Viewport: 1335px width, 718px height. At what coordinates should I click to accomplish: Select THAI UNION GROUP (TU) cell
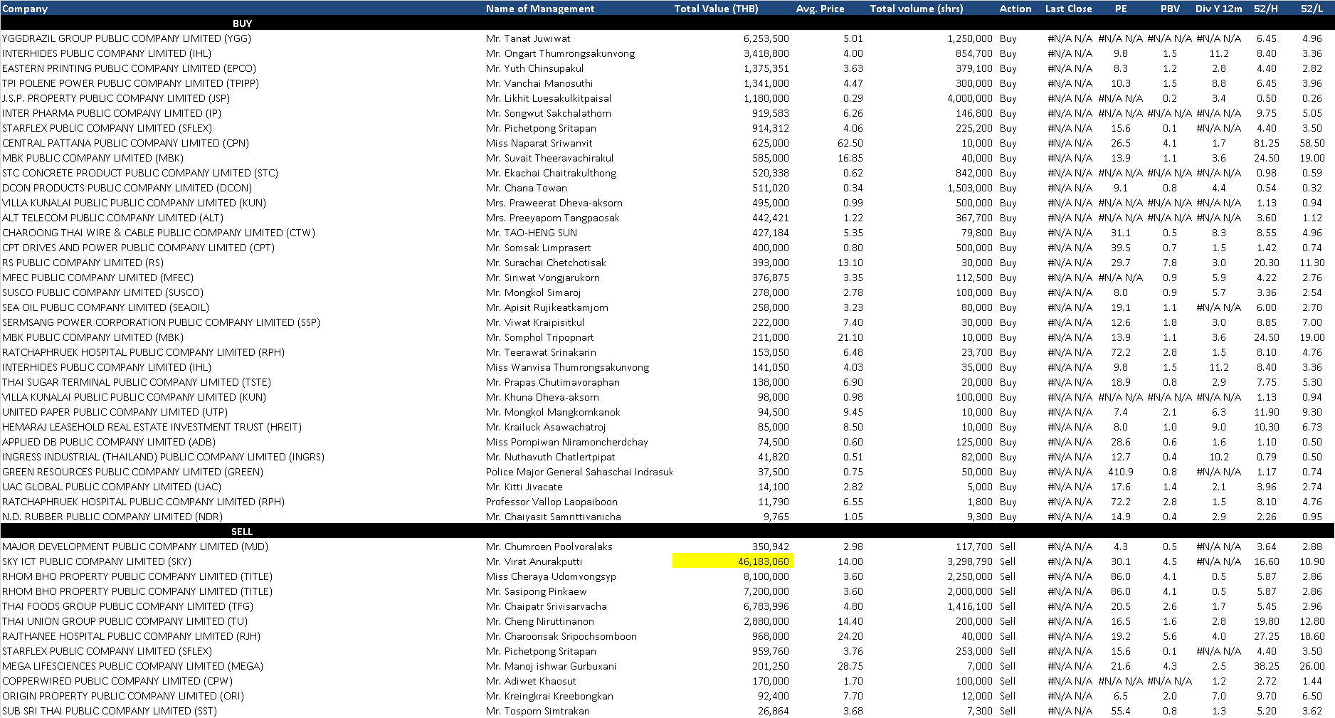[x=125, y=621]
